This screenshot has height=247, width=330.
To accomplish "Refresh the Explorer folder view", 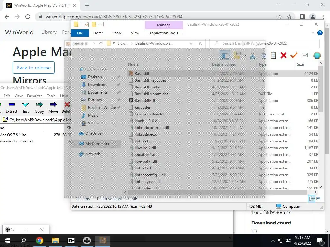I will coord(200,43).
